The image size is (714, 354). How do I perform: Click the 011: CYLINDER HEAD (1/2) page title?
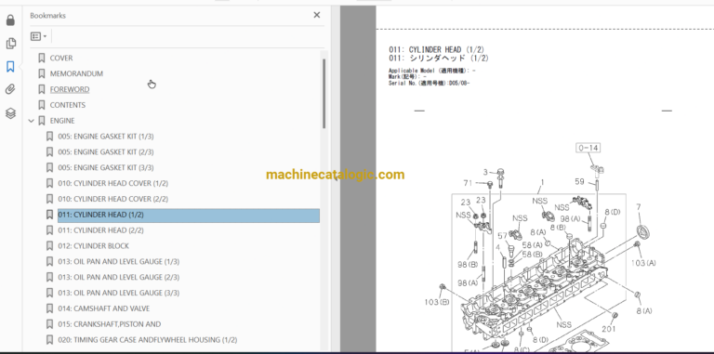point(436,49)
